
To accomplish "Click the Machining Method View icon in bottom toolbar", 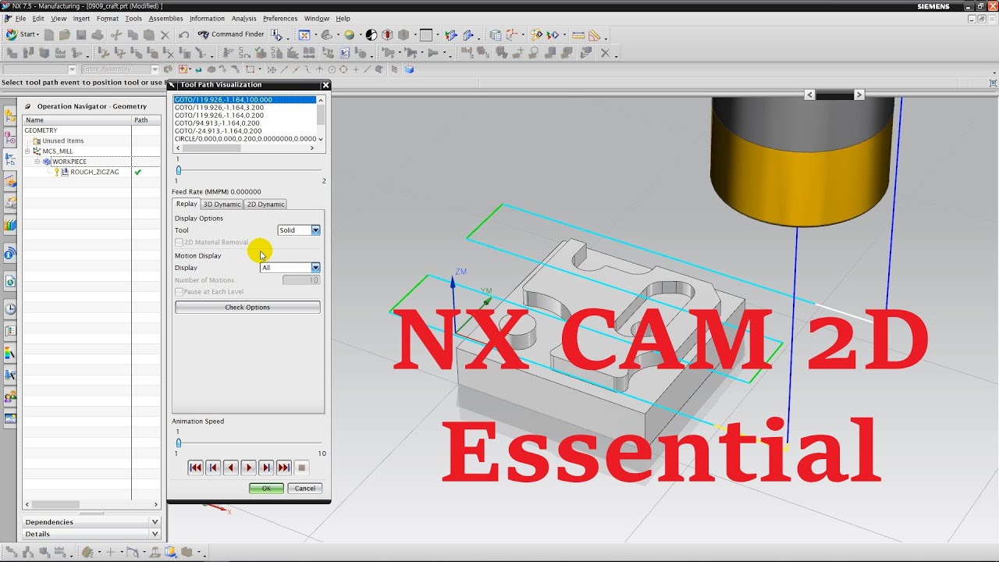I will coord(59,552).
